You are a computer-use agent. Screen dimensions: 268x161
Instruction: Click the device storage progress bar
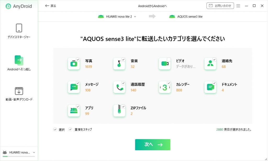(19, 156)
